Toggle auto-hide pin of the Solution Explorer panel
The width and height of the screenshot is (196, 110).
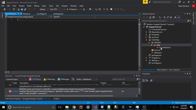187,14
